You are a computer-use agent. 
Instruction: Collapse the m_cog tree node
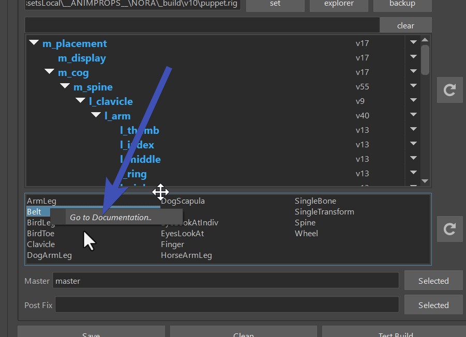pos(50,72)
